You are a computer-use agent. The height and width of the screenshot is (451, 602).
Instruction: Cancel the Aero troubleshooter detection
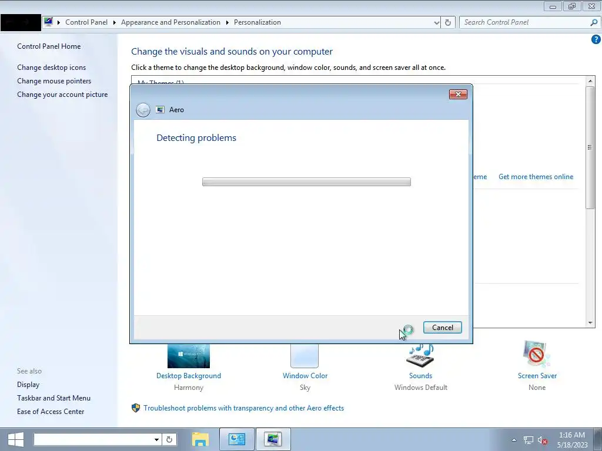(x=442, y=328)
